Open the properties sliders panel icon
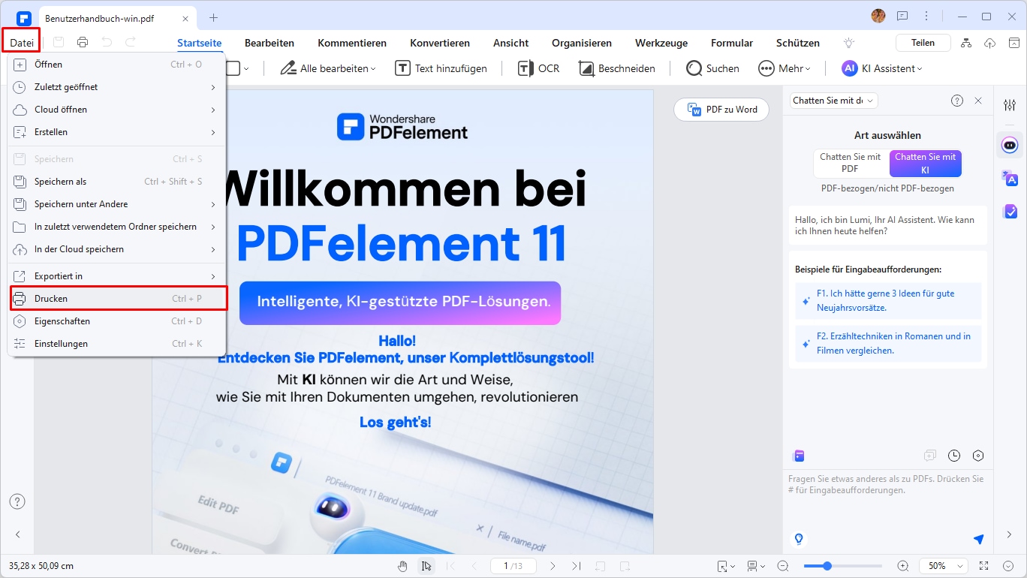The height and width of the screenshot is (578, 1027). [x=1010, y=106]
